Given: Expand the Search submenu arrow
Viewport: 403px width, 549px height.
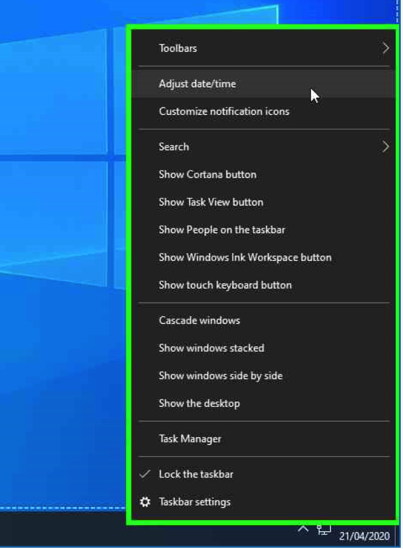Looking at the screenshot, I should pyautogui.click(x=385, y=147).
